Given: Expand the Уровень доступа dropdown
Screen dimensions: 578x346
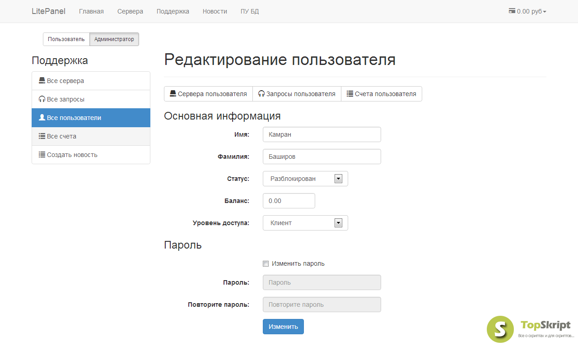Looking at the screenshot, I should point(305,223).
